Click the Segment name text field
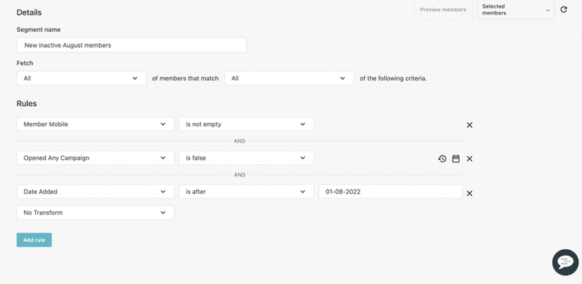582x284 pixels. pyautogui.click(x=132, y=45)
